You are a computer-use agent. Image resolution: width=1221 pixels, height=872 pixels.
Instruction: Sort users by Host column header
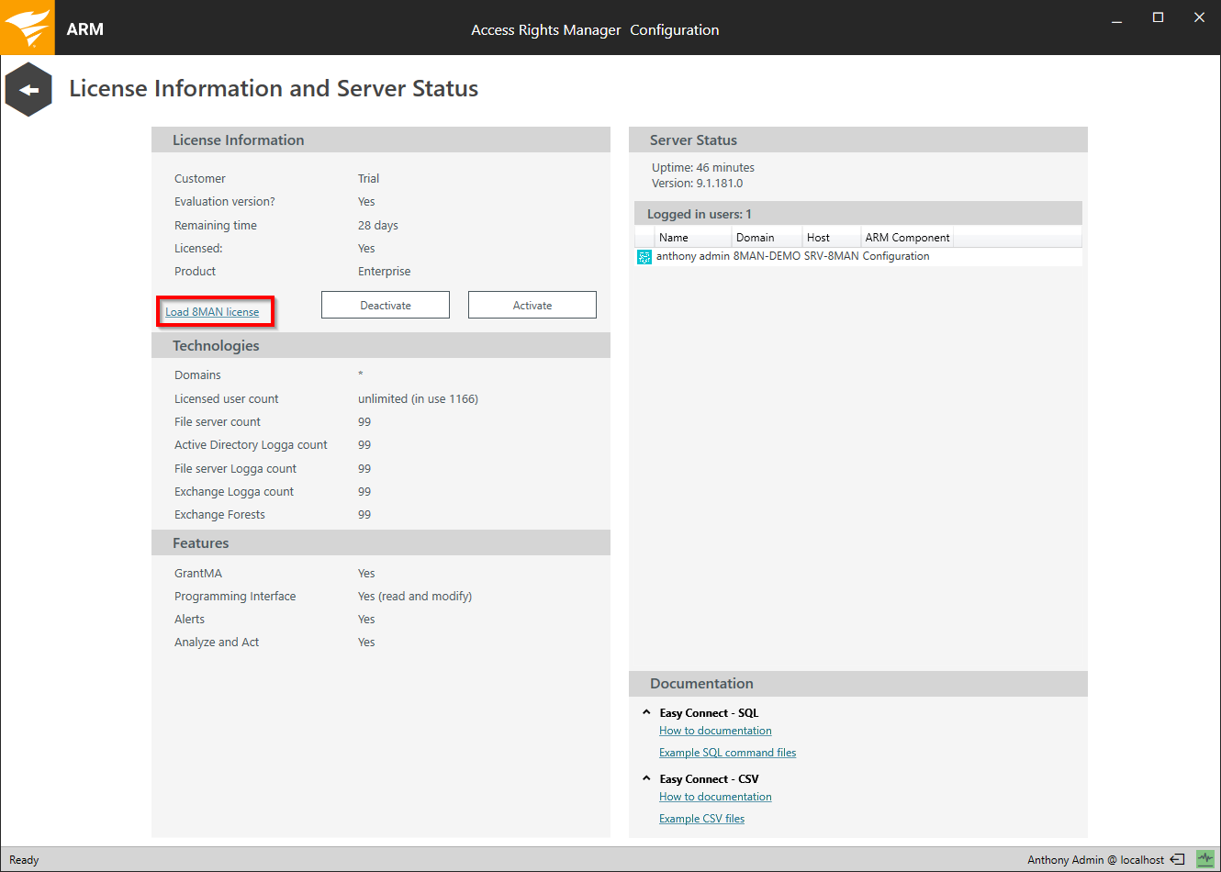pyautogui.click(x=818, y=238)
